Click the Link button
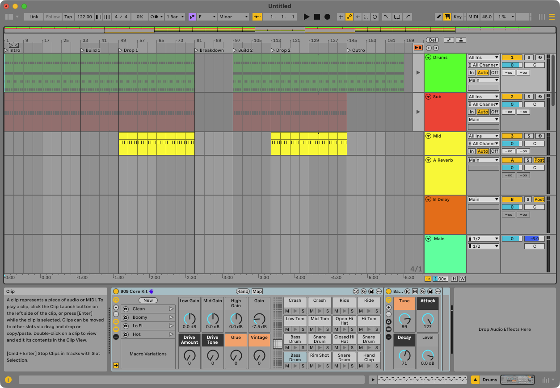The width and height of the screenshot is (560, 388). pyautogui.click(x=34, y=17)
